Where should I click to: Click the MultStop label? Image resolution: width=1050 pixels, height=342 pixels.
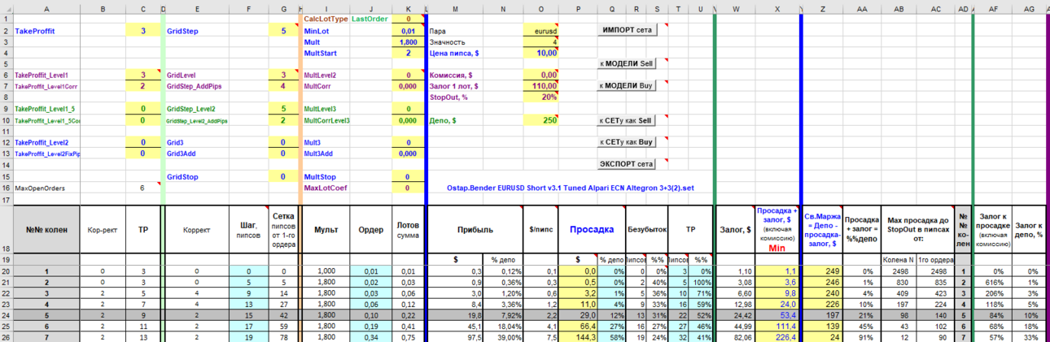click(x=319, y=176)
